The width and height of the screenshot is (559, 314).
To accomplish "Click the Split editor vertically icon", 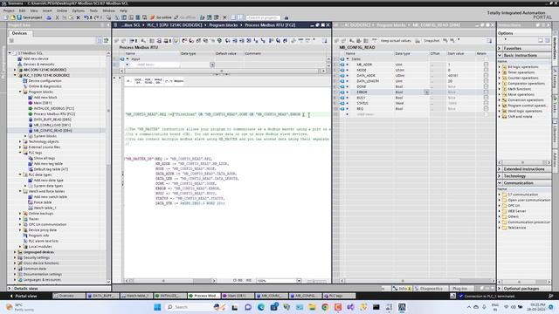I will pyautogui.click(x=240, y=17).
